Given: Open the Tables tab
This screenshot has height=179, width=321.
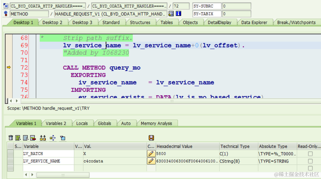Looking at the screenshot, I should tap(167, 22).
